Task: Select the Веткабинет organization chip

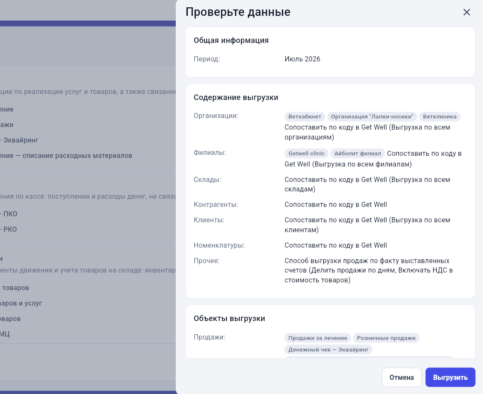Action: pyautogui.click(x=305, y=117)
